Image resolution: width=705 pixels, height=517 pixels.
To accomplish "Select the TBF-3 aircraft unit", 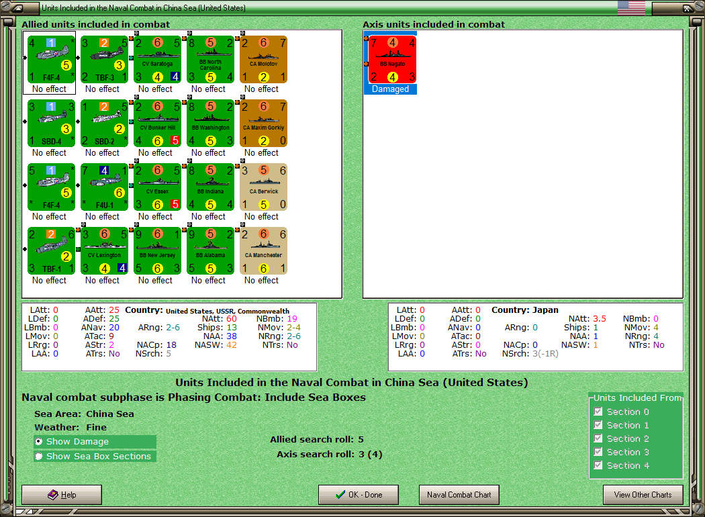I will (104, 59).
